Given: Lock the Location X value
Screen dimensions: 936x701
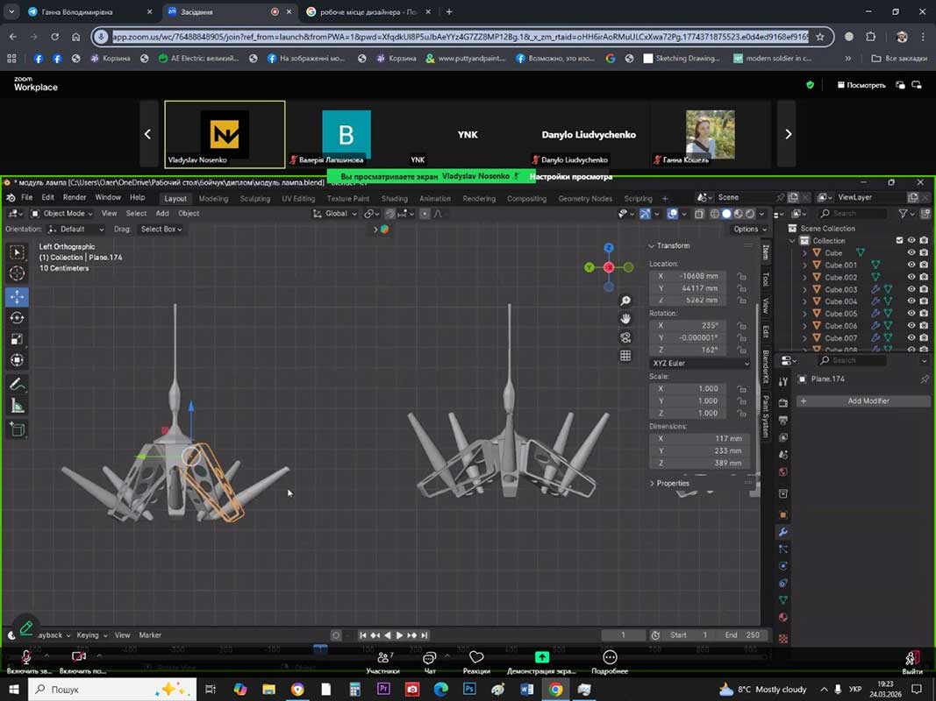Looking at the screenshot, I should pos(742,276).
